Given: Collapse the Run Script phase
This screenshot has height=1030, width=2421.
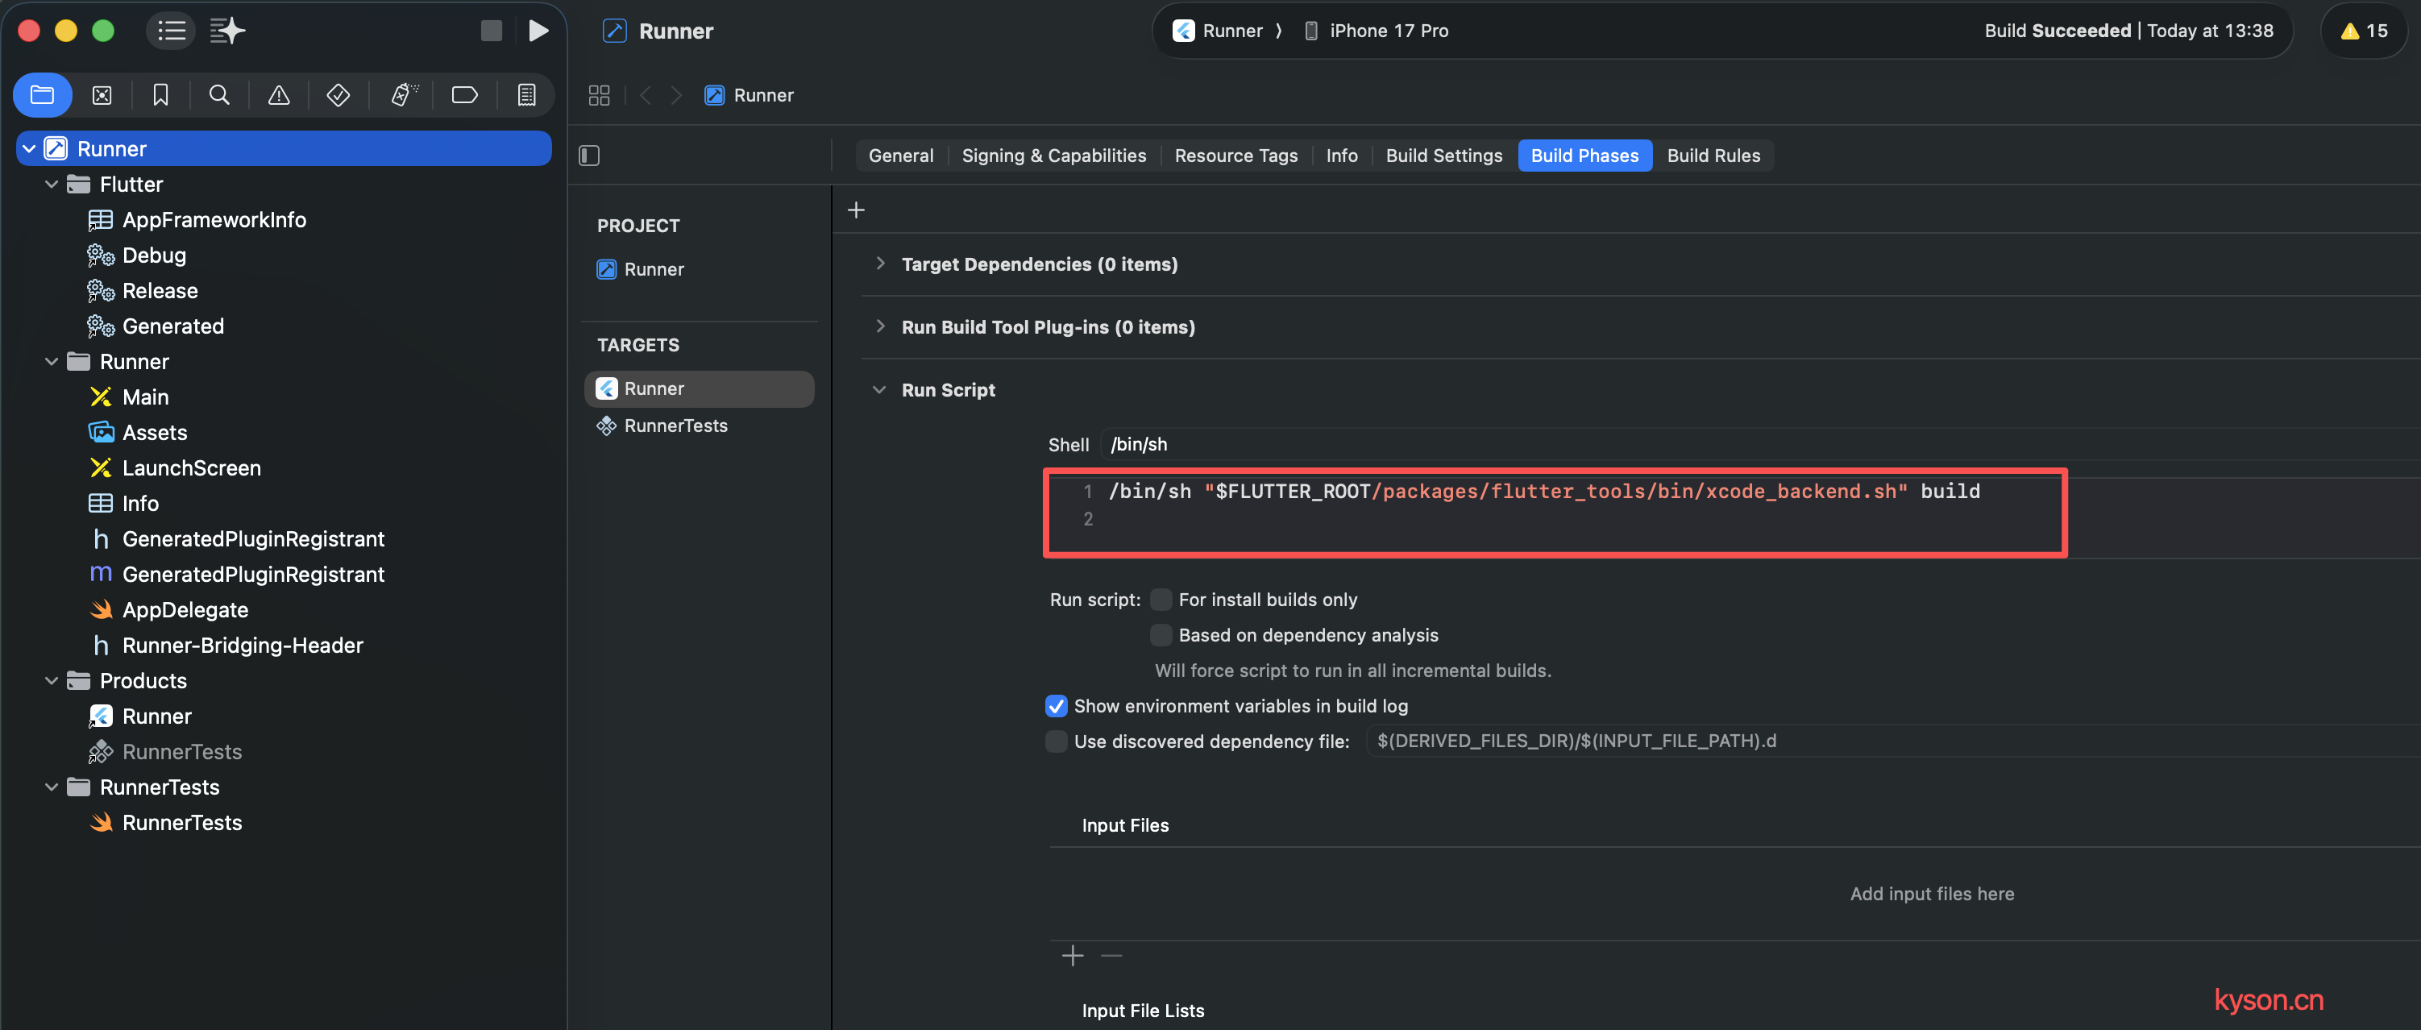Looking at the screenshot, I should pyautogui.click(x=878, y=390).
